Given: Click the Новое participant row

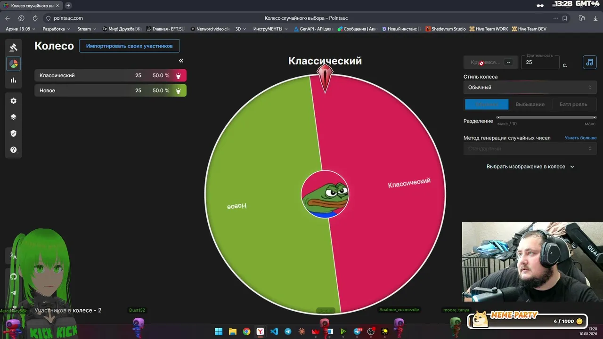Looking at the screenshot, I should tap(110, 90).
